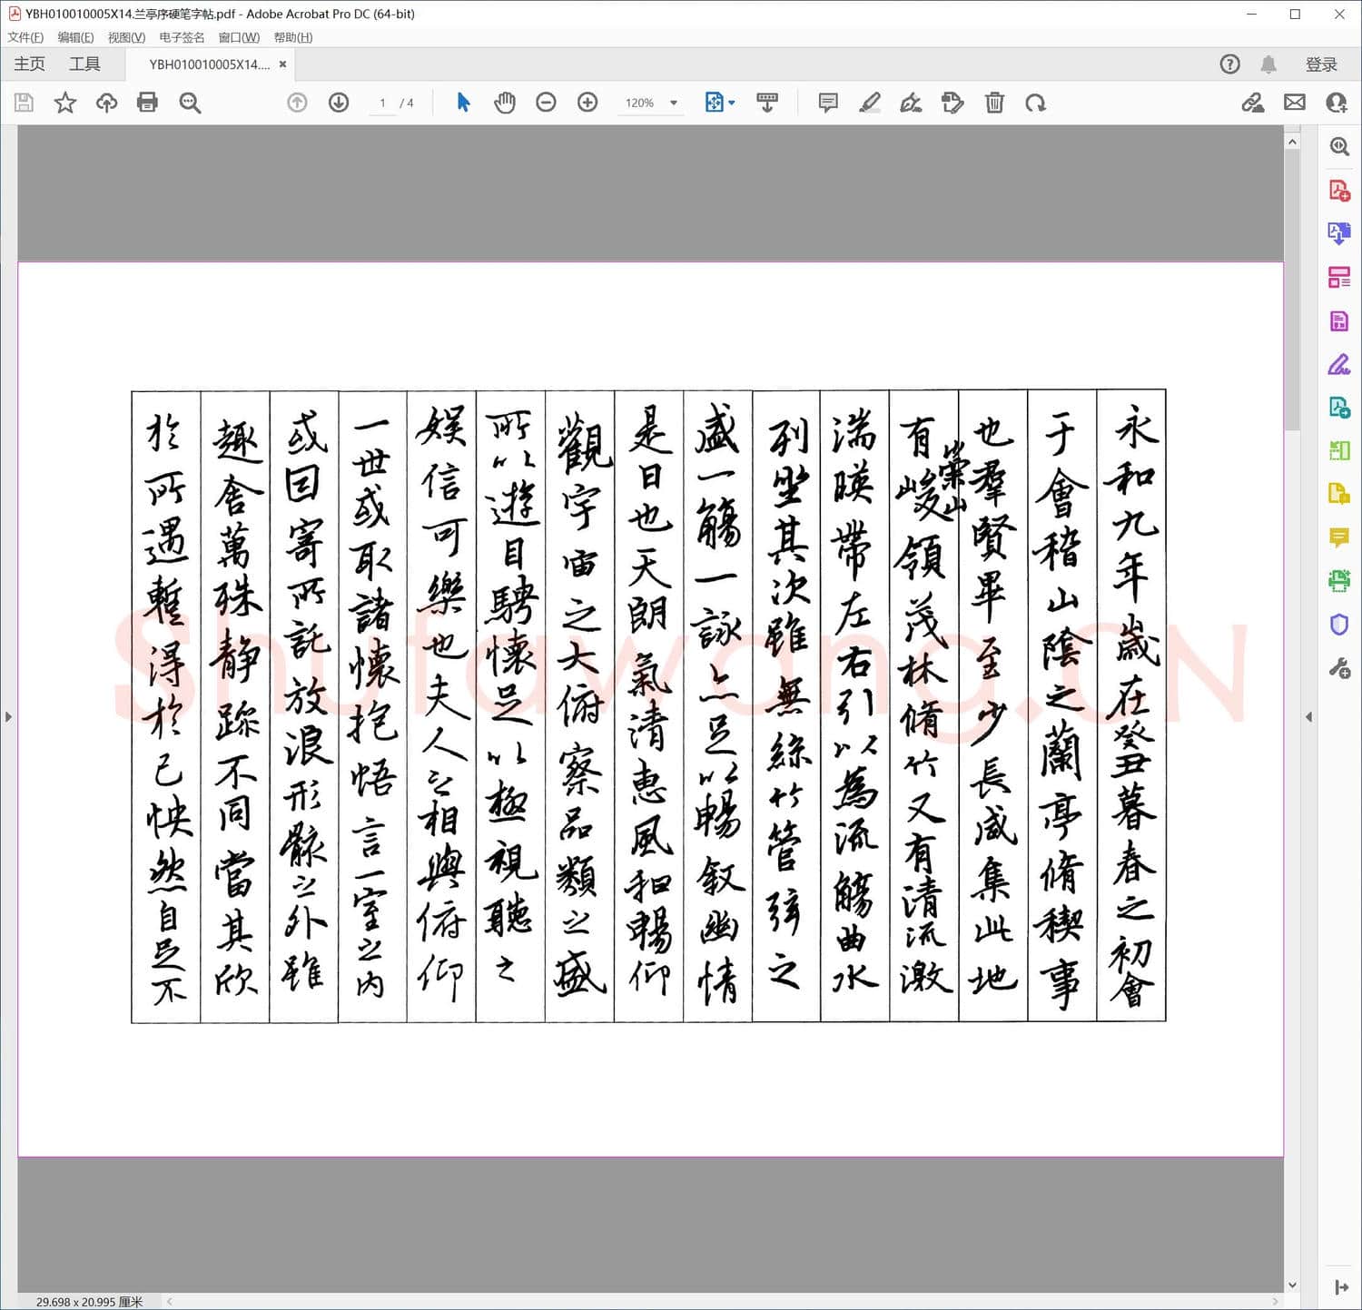The width and height of the screenshot is (1362, 1310).
Task: Open Organize Pages tool in right pane
Action: coord(1339,277)
